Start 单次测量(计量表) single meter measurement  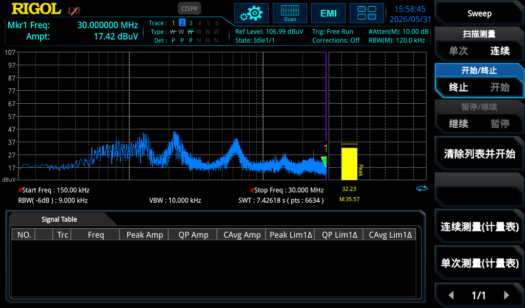point(479,263)
